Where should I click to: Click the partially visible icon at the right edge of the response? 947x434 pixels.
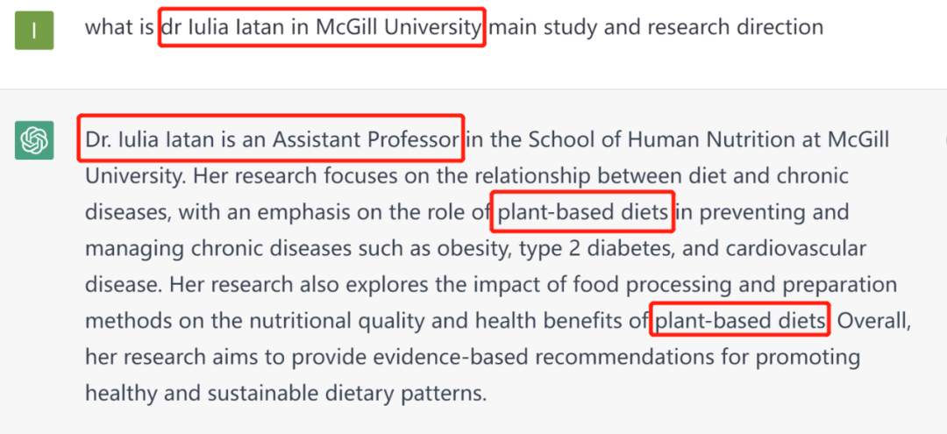pos(944,140)
